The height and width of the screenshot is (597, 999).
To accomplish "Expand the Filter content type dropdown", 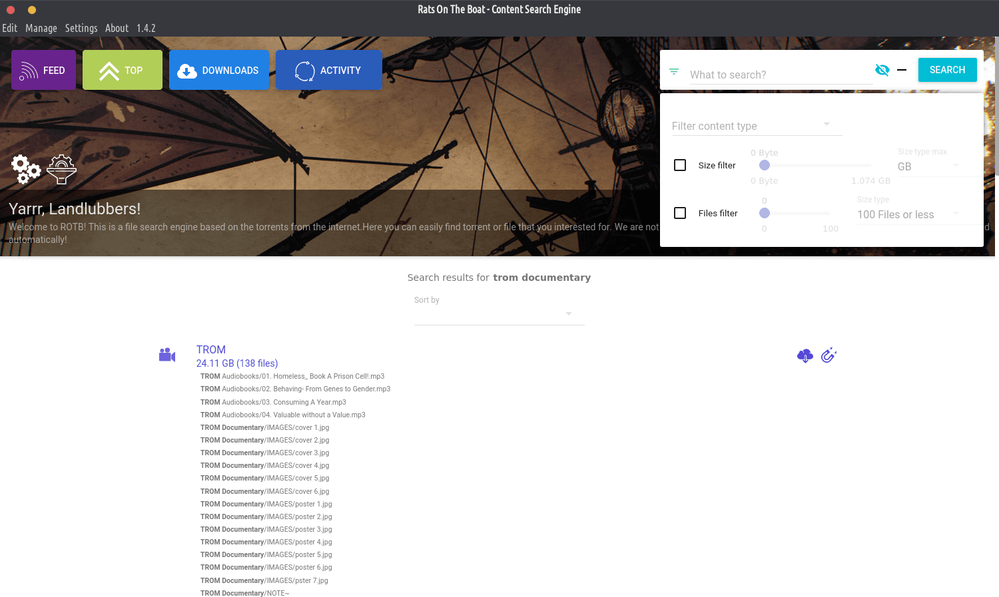I will [x=757, y=126].
